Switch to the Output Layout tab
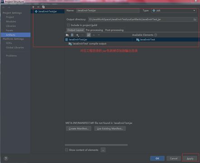Screen dimensions: 200x163 click(76, 30)
